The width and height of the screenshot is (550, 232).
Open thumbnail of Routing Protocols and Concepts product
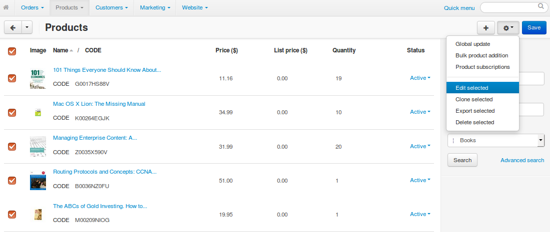pos(38,181)
